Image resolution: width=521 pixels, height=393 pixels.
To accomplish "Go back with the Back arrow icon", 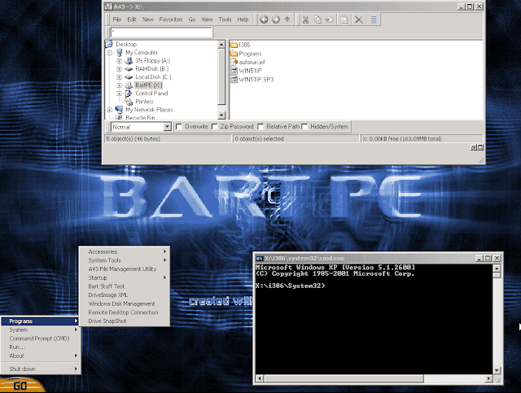I will [264, 20].
